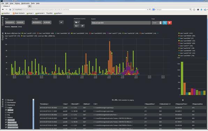Open the Events panel settings gear
208x131 pixels.
coord(3,100)
